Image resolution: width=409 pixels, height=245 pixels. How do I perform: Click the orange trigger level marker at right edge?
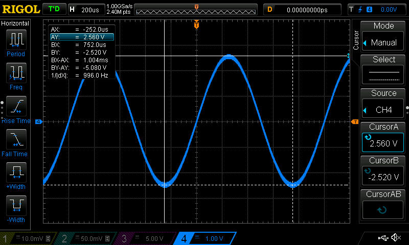tap(355, 121)
